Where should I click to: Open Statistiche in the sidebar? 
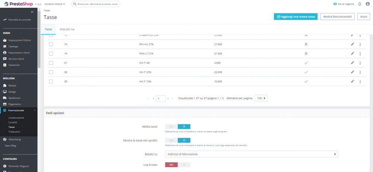[x=14, y=65]
